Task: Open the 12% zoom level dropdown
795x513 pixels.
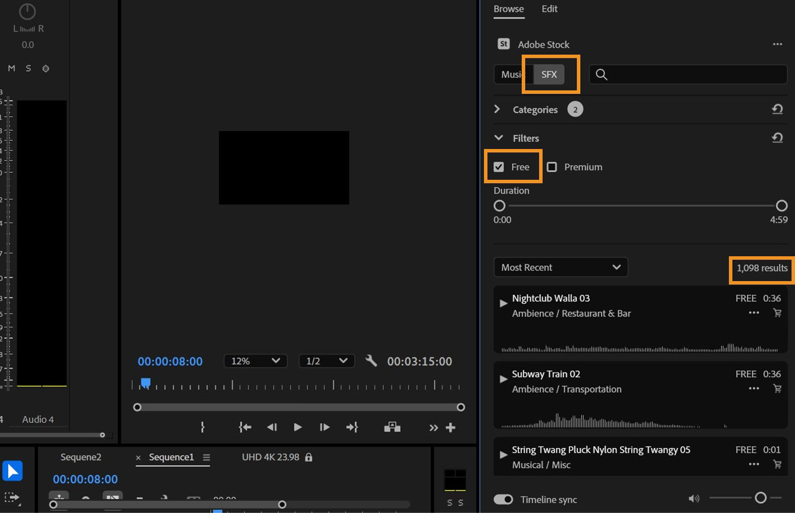Action: [x=255, y=361]
